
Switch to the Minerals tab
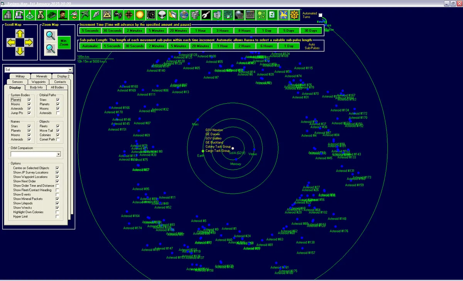[39, 76]
